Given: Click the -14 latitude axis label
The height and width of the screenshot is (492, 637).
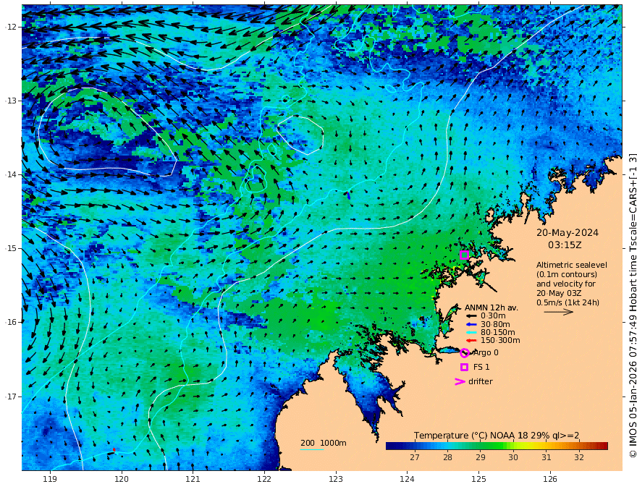Looking at the screenshot, I should tap(10, 174).
